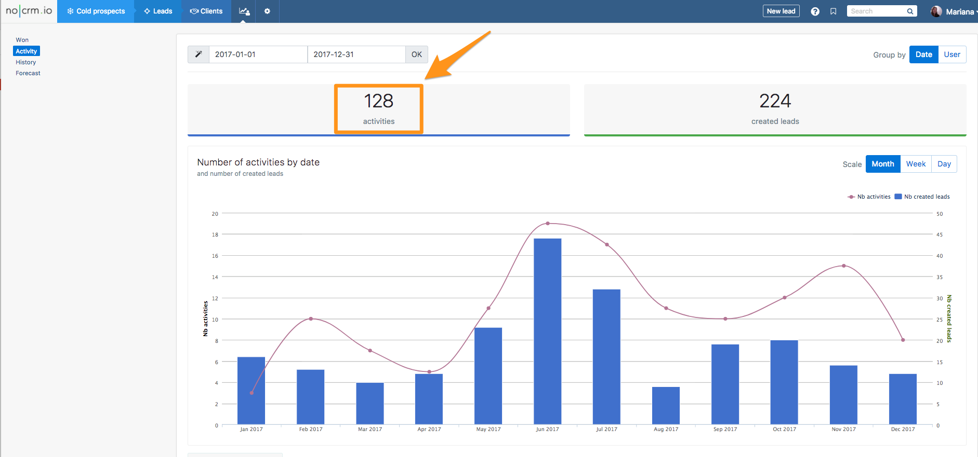Viewport: 978px width, 457px height.
Task: Click the bookmark icon in top bar
Action: [833, 11]
